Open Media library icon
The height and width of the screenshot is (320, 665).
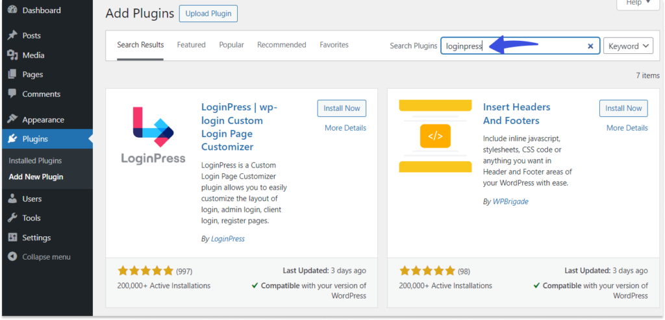pyautogui.click(x=12, y=55)
